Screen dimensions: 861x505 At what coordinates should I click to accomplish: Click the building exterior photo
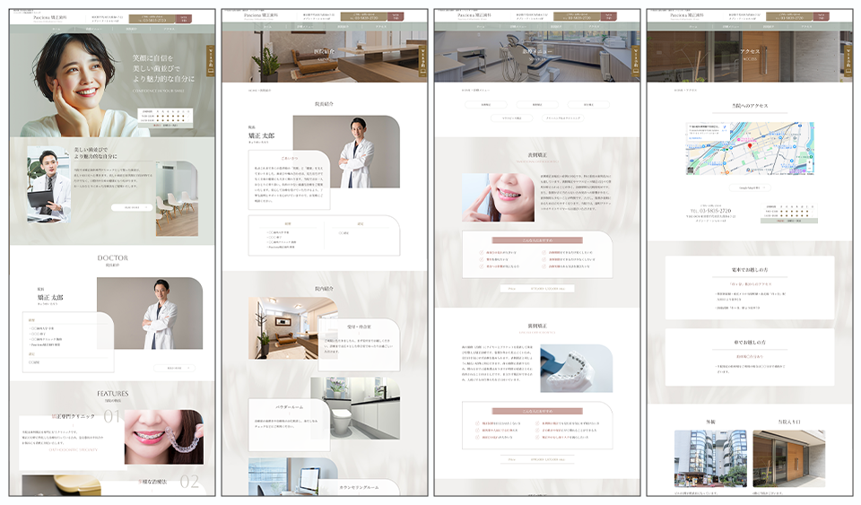(710, 458)
